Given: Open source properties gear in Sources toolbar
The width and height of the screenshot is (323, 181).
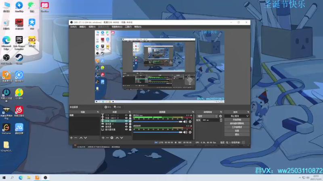Looking at the screenshot, I should [x=112, y=138].
